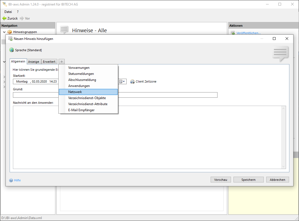Click the message box scrollbar down arrow
Viewport: 299px width, 221px height.
coord(283,167)
